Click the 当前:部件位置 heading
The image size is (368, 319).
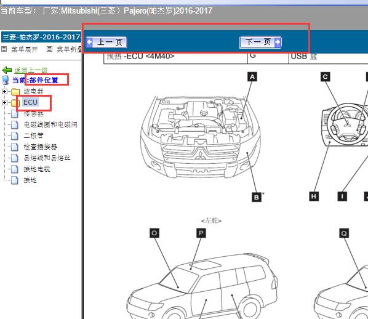35,80
